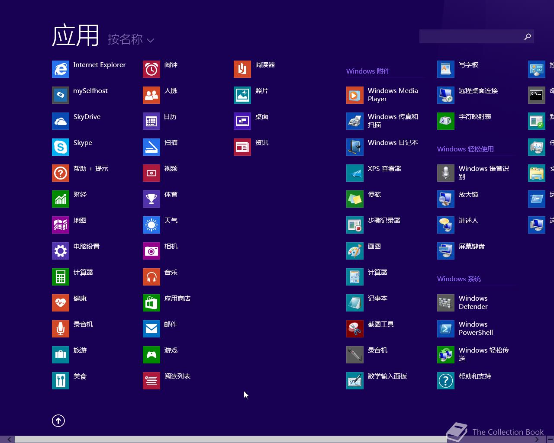Viewport: 554px width, 443px height.
Task: Select the Windows 轻松使用 group header
Action: tap(465, 149)
